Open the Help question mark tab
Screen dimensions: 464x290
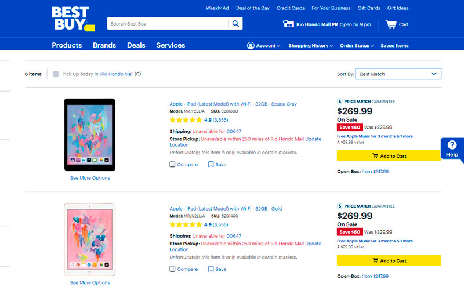tap(452, 146)
